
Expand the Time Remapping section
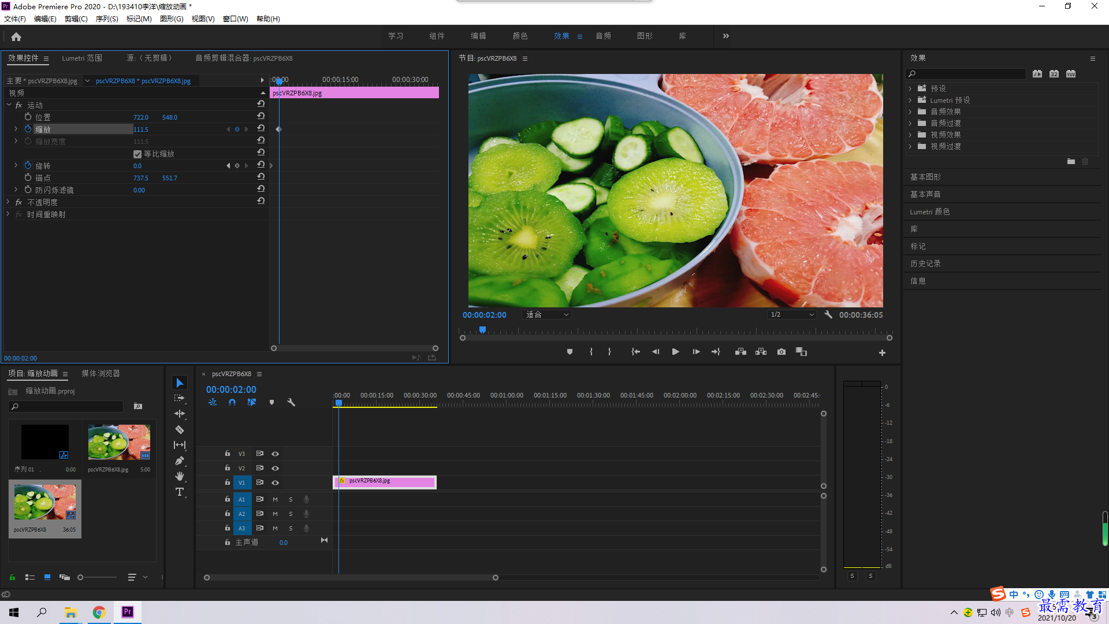8,214
